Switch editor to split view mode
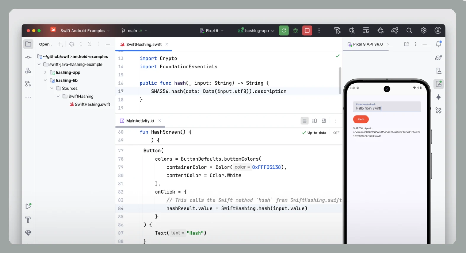 (x=314, y=121)
